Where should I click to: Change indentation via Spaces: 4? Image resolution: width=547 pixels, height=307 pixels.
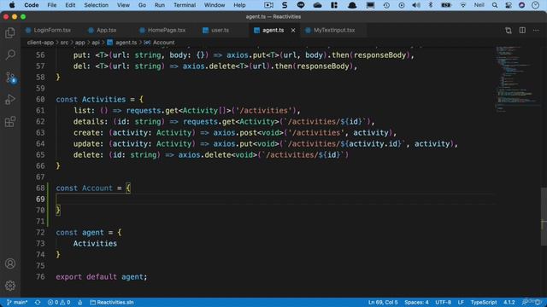416,302
